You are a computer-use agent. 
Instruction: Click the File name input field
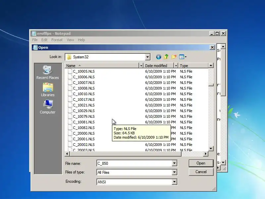(x=134, y=163)
